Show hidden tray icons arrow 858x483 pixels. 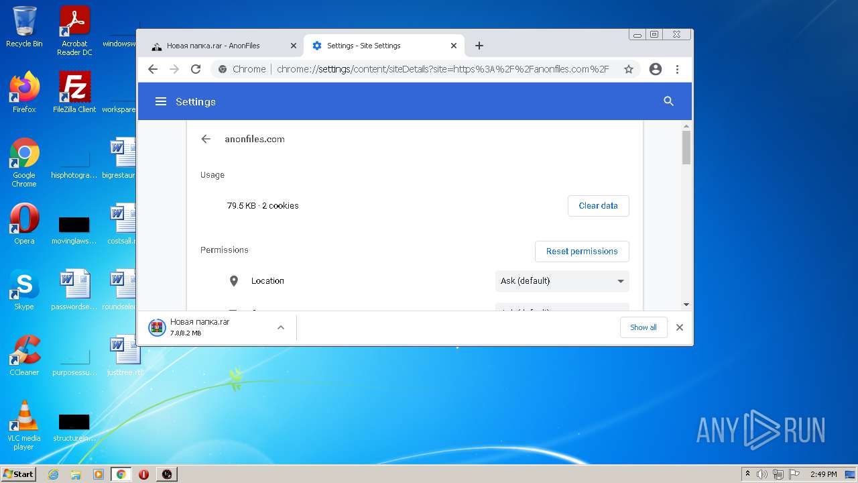[747, 474]
